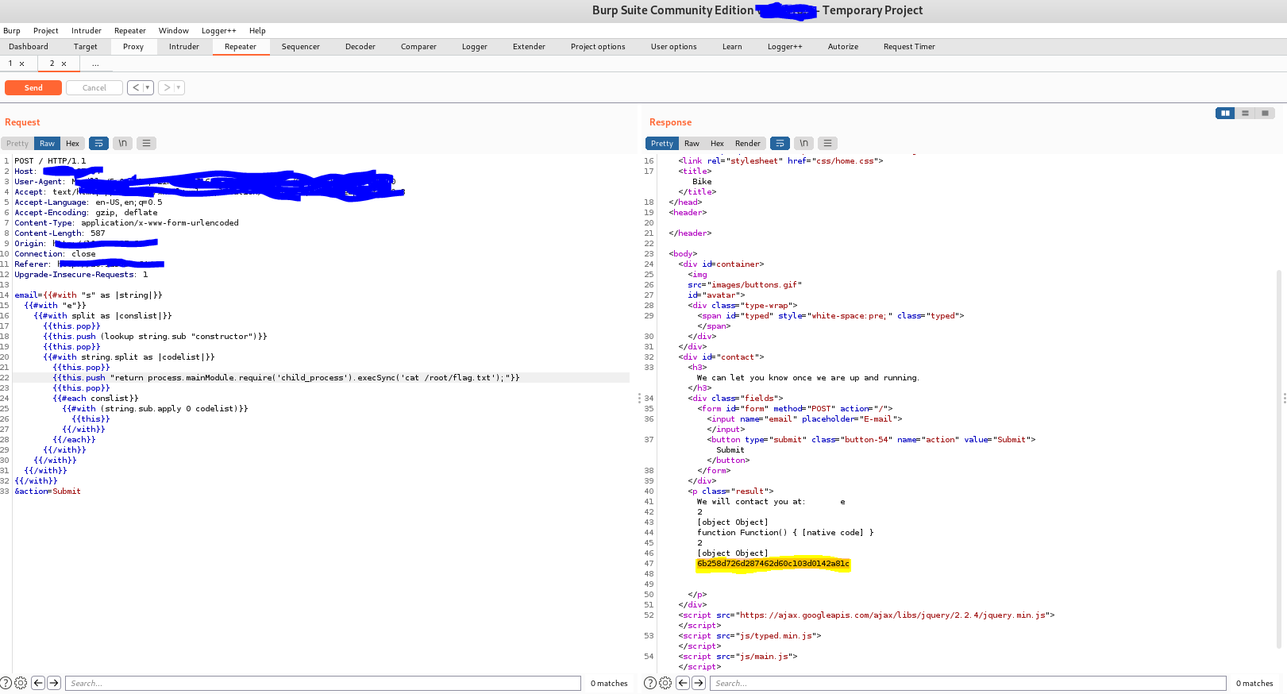Open search settings gear in Request panel

point(21,683)
